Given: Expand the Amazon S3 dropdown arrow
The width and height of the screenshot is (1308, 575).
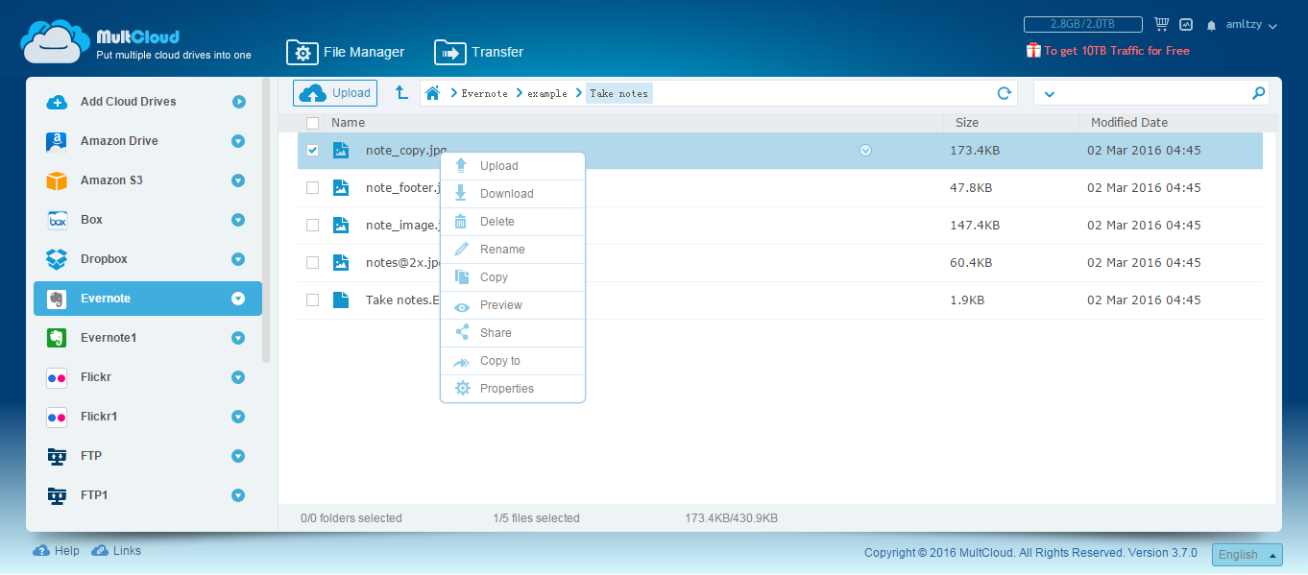Looking at the screenshot, I should click(x=238, y=180).
